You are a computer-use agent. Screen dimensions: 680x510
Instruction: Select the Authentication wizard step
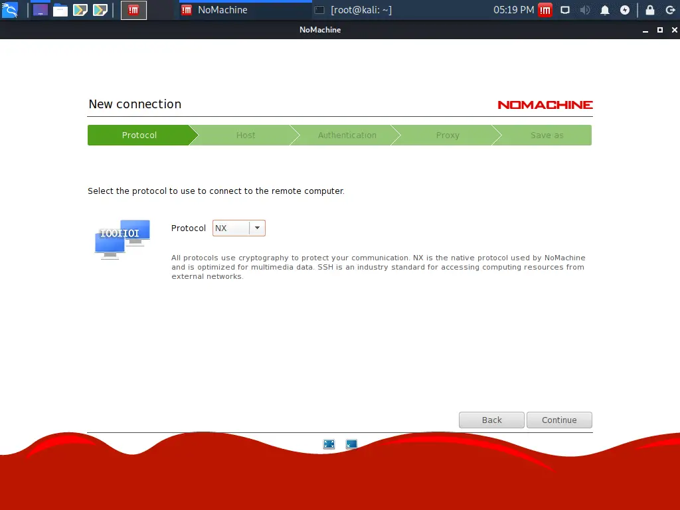click(x=347, y=135)
